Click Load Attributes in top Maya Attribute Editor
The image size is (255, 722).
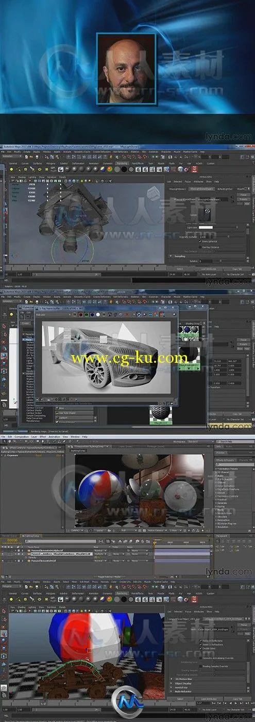(x=209, y=268)
